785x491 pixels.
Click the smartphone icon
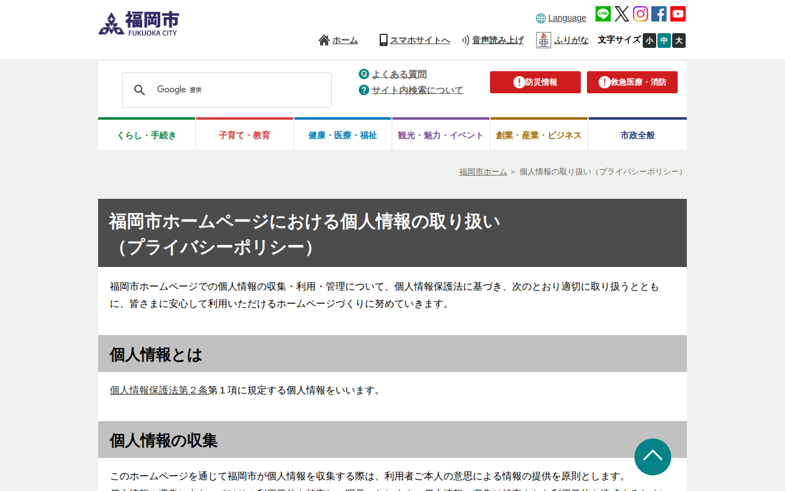383,40
